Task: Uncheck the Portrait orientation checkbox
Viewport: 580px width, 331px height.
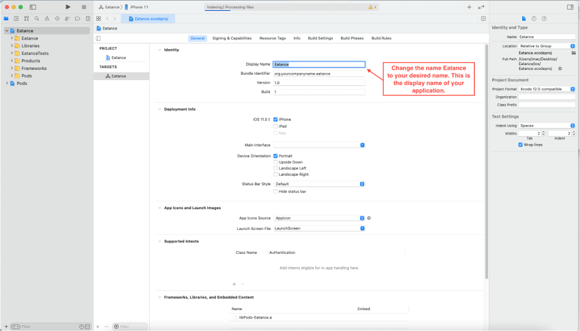Action: tap(275, 156)
